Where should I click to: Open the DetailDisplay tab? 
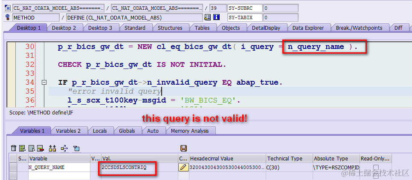[x=266, y=28]
